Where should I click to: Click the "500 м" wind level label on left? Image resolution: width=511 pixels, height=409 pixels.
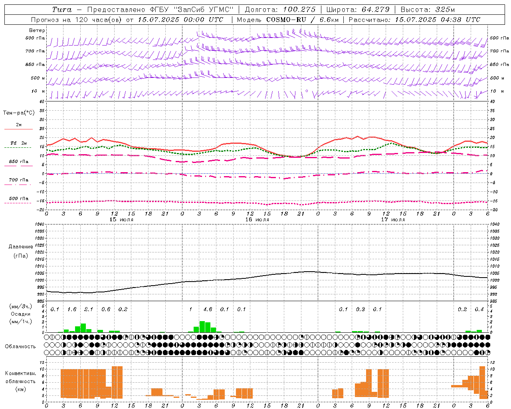coord(38,78)
